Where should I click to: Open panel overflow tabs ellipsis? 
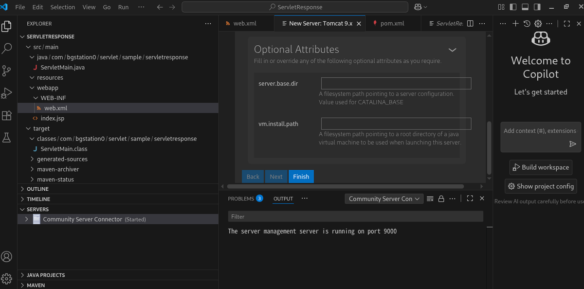pyautogui.click(x=305, y=199)
